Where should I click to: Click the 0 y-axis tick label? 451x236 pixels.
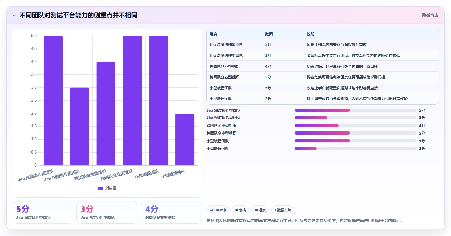tap(35, 165)
